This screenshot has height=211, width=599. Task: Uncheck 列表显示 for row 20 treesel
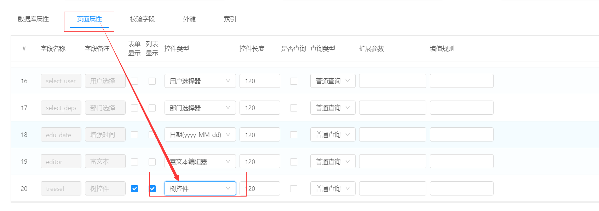[152, 189]
